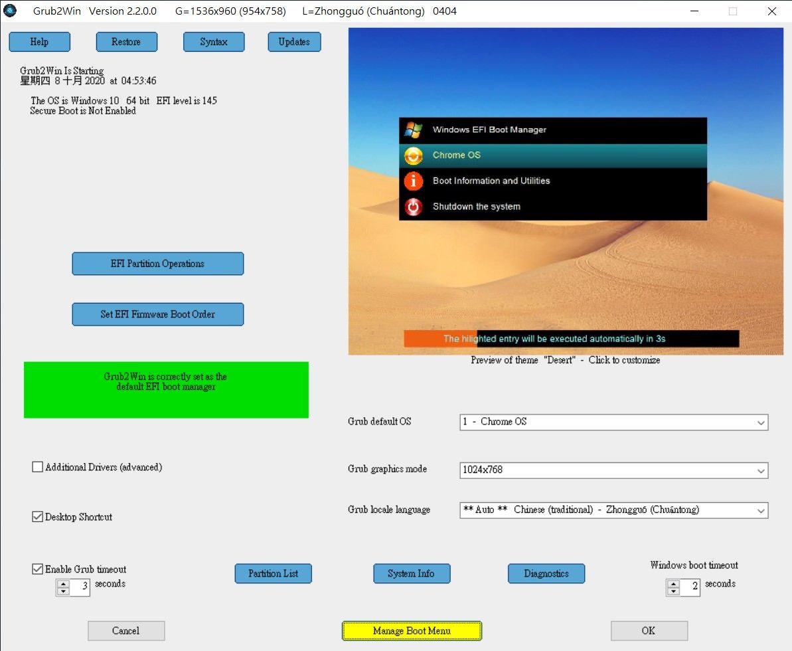Uncheck the Desktop Shortcut checkbox
Viewport: 792px width, 651px height.
[38, 517]
